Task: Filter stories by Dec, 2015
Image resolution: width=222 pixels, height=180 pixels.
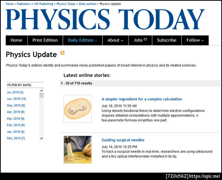Action: pos(16,138)
